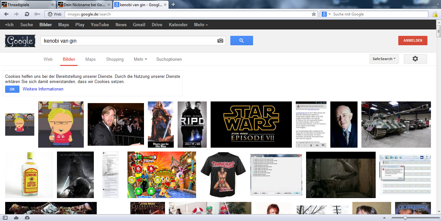Open Drive in the black bar

tap(157, 25)
